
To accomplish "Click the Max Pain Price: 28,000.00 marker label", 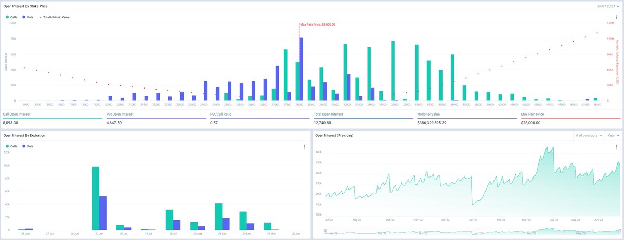I will click(318, 24).
